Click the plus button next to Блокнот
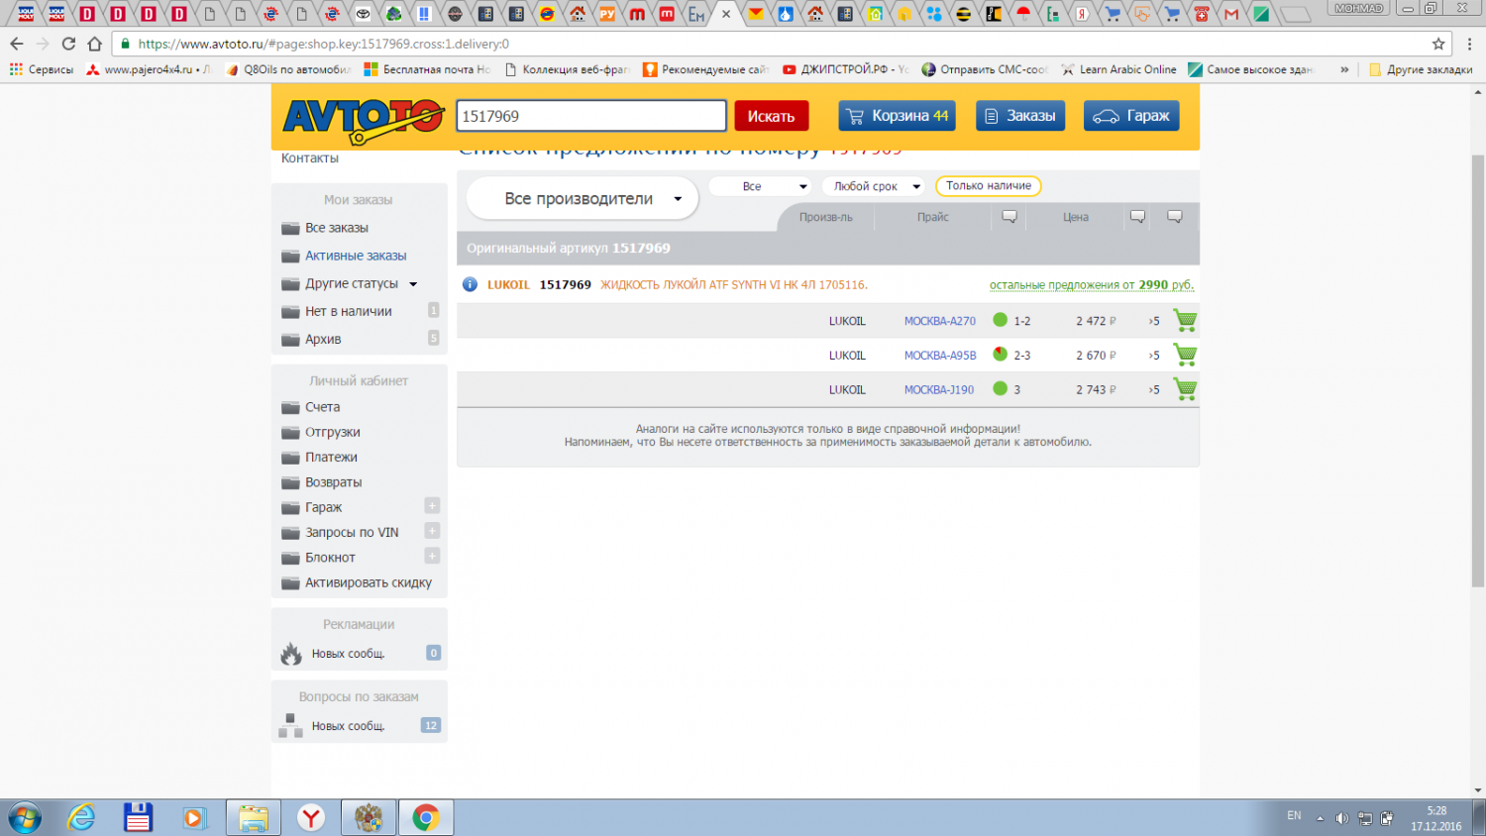 pyautogui.click(x=432, y=556)
